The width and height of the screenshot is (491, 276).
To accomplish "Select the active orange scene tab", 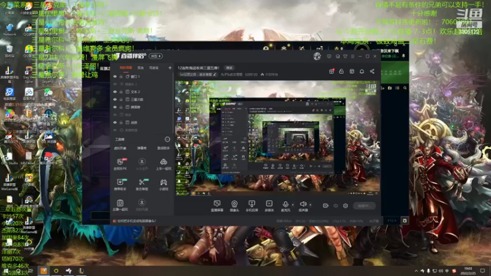I will [126, 67].
